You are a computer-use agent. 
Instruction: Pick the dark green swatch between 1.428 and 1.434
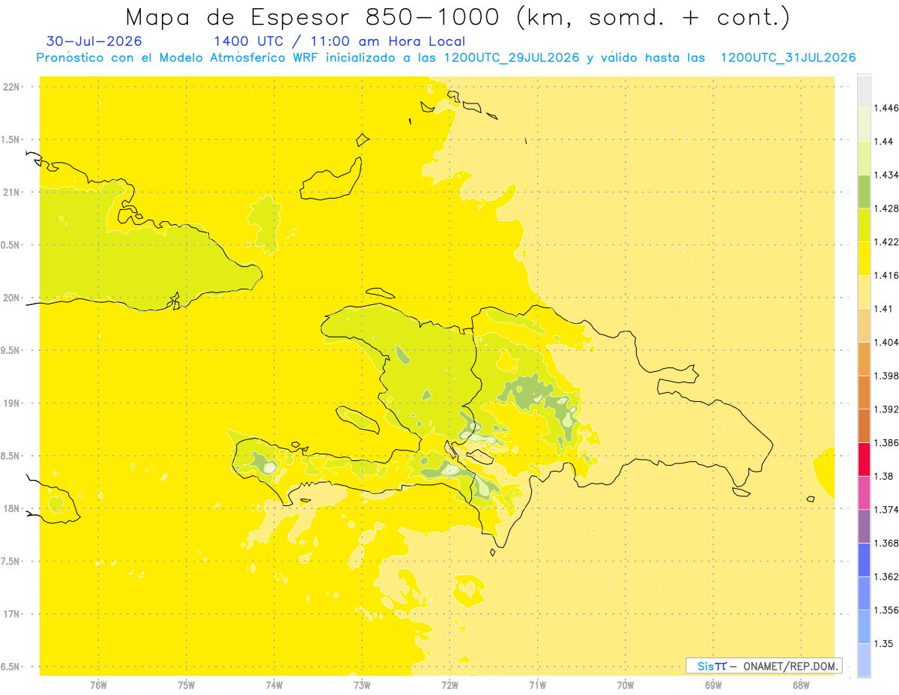coord(864,191)
